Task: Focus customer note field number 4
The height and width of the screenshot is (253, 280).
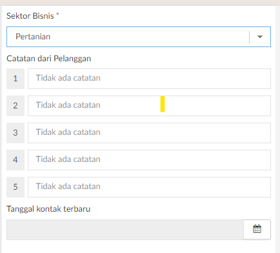Action: point(149,160)
